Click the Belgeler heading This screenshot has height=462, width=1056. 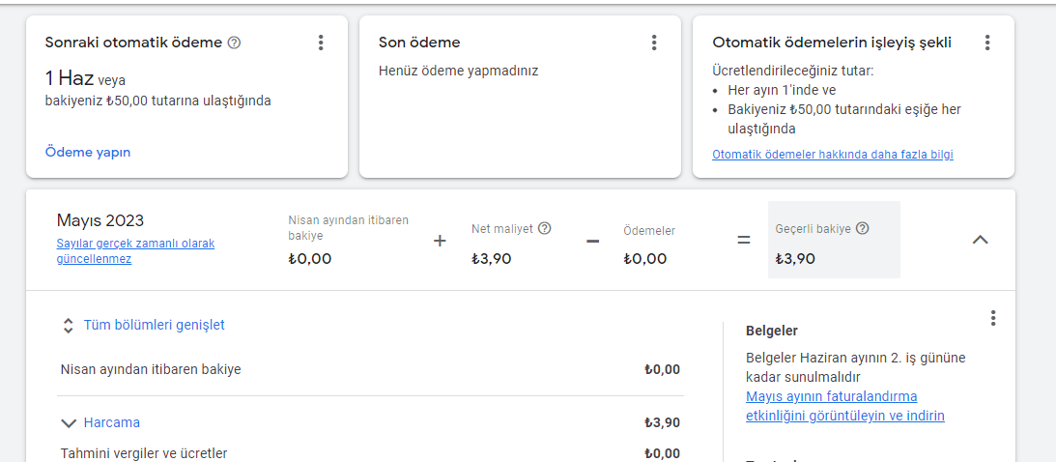(x=772, y=331)
